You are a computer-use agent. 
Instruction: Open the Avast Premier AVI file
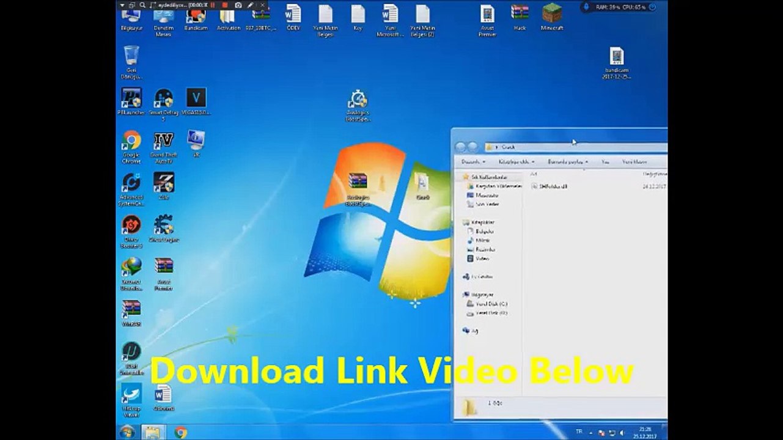(x=487, y=20)
